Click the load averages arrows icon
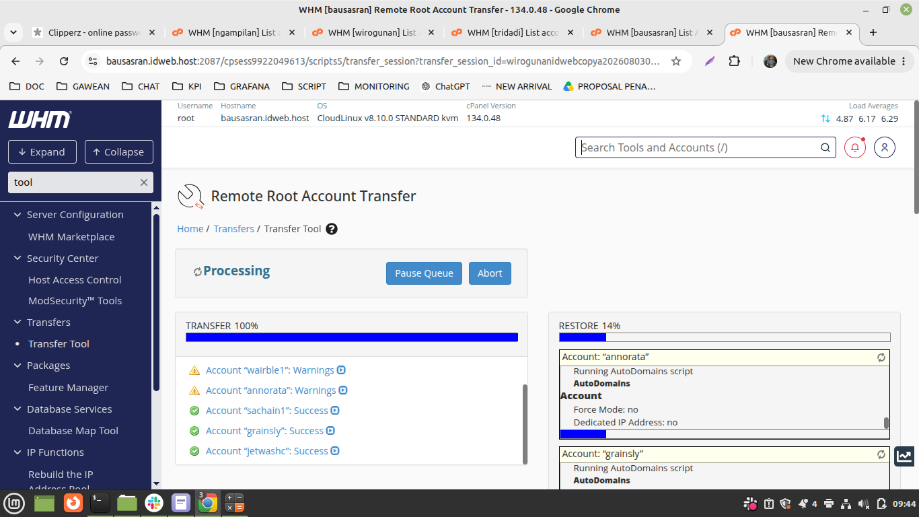The height and width of the screenshot is (517, 919). coord(825,118)
